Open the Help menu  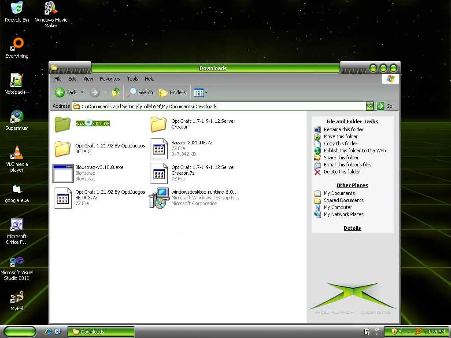[x=149, y=79]
